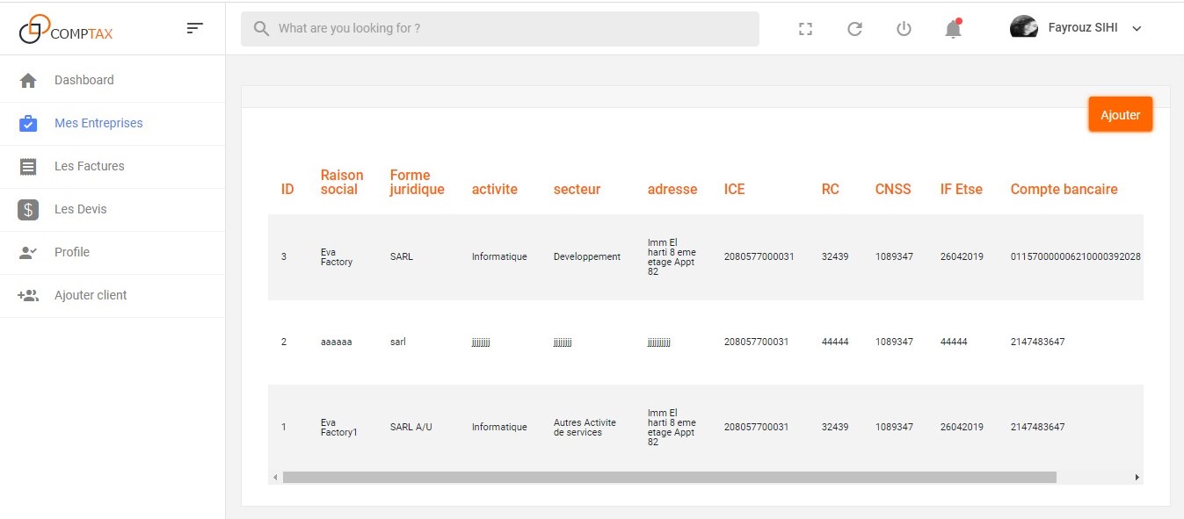Select the Eva Factory1 table row

point(615,427)
